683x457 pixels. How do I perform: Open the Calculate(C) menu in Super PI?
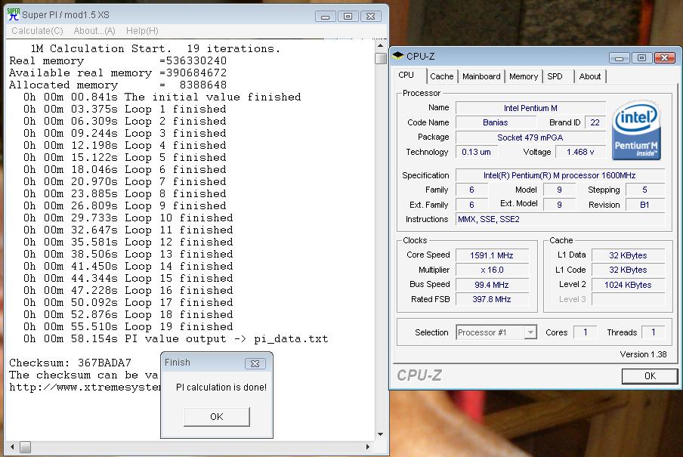38,31
